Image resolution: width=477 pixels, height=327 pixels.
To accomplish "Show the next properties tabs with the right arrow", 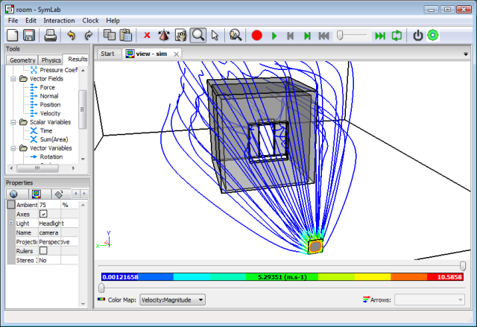I will [84, 194].
